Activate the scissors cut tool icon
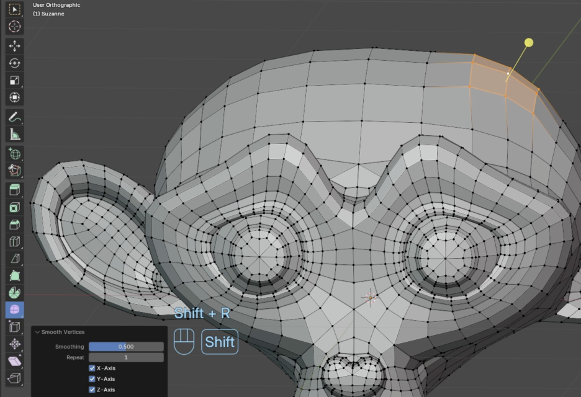 click(x=14, y=171)
